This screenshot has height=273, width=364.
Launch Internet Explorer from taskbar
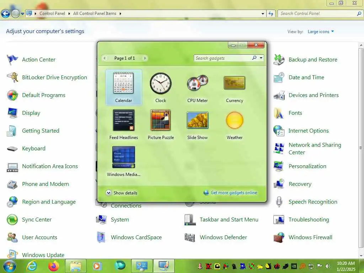[x=32, y=266]
